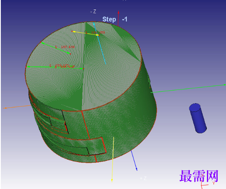Select the overlapping 'L 250.472' measurement label
This screenshot has height=189, width=226.
coord(62,66)
